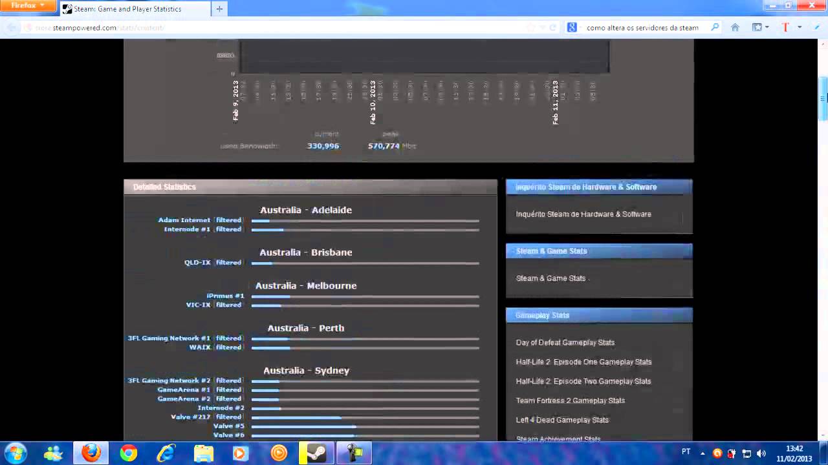
Task: Open a new tab with the plus button
Action: tap(219, 9)
